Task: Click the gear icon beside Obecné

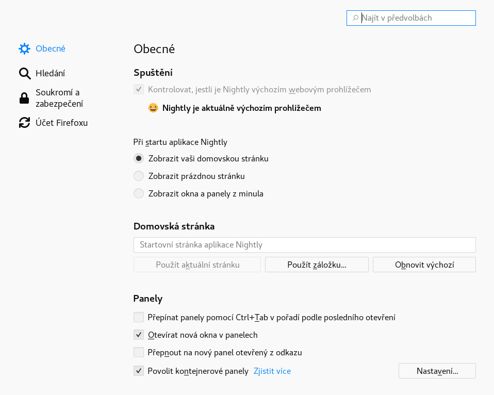Action: coord(24,49)
